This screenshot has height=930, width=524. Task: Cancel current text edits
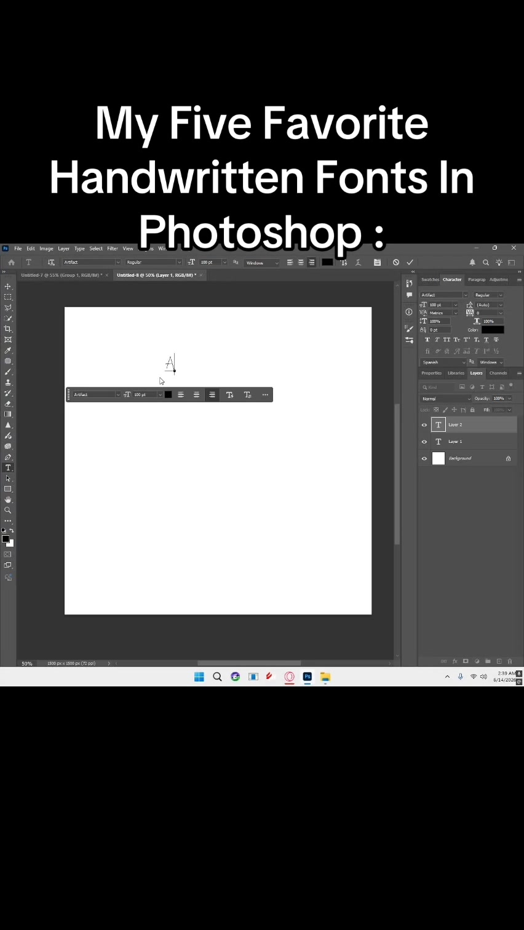click(x=396, y=263)
